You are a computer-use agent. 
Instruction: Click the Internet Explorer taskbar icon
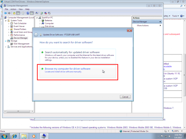click(14, 136)
